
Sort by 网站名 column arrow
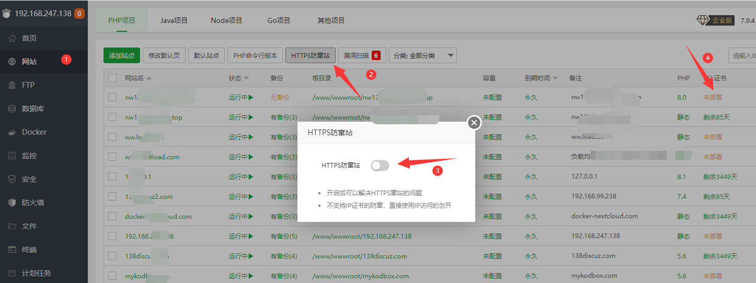149,78
